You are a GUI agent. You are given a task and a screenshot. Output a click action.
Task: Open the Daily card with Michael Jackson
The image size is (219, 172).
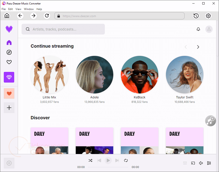(94, 141)
